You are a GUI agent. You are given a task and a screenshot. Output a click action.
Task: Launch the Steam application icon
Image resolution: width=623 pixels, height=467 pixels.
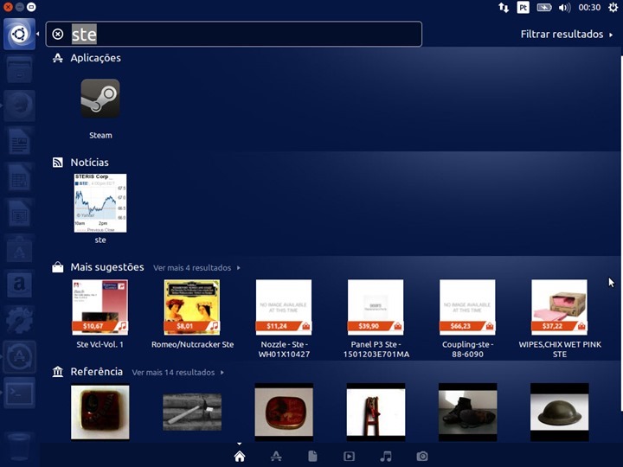tap(100, 99)
